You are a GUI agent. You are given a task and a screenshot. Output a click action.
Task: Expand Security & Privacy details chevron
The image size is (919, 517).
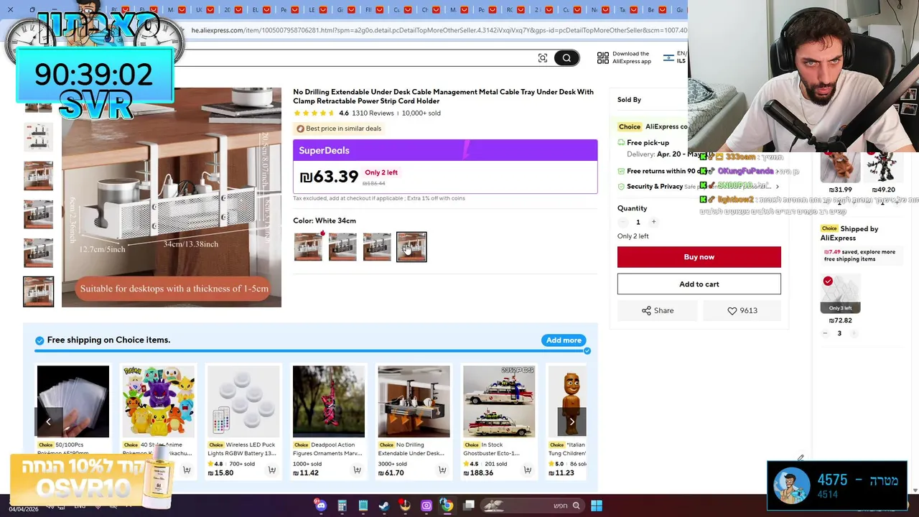(x=777, y=187)
